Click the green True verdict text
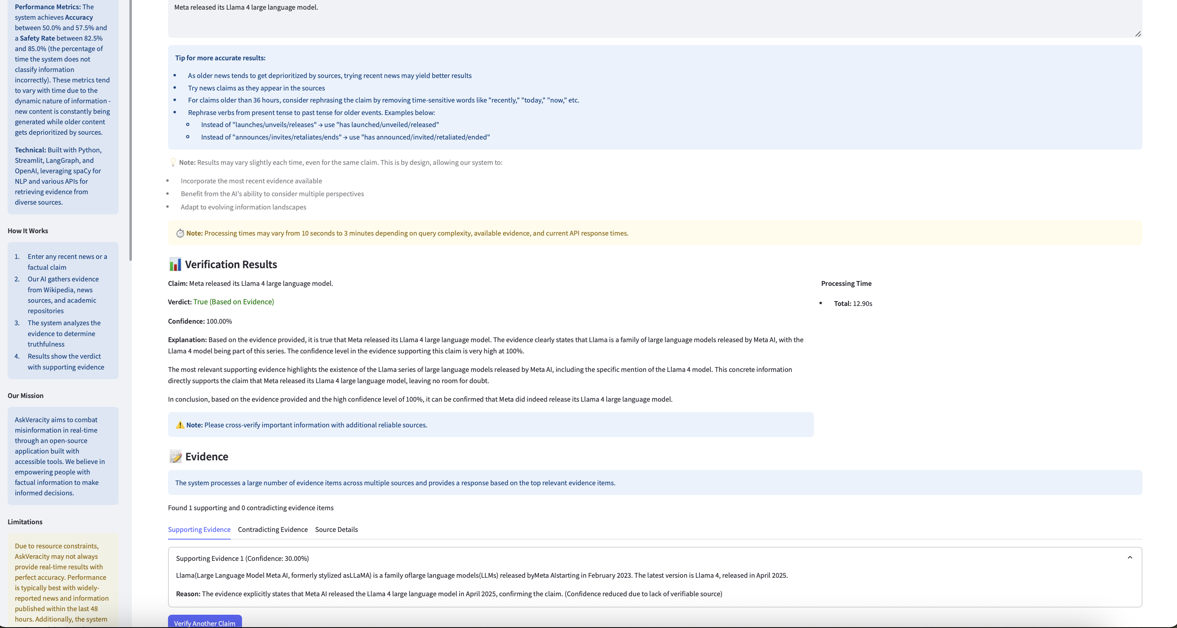The height and width of the screenshot is (628, 1177). 234,302
